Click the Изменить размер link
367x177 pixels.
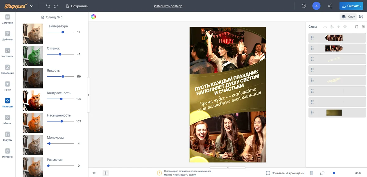coord(168,6)
